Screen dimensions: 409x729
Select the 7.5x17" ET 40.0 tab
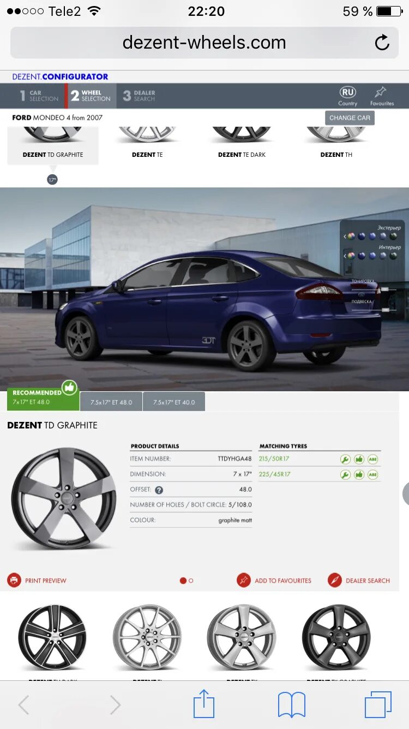point(174,402)
